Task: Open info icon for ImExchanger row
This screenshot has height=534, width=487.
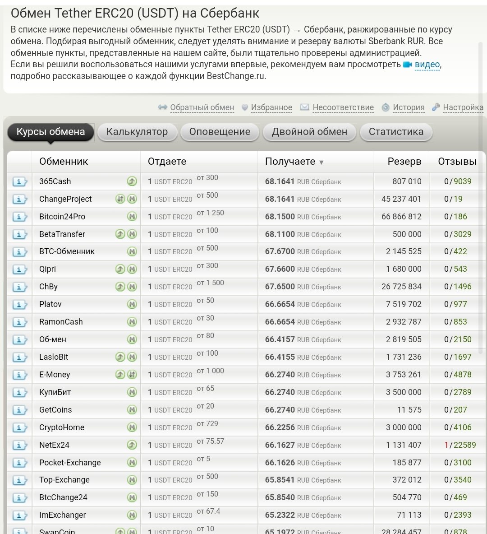Action: [19, 515]
